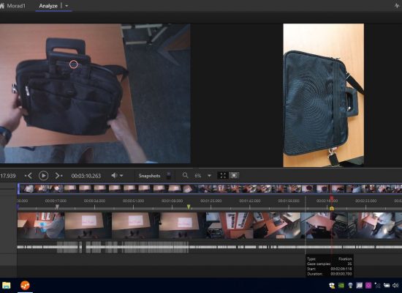Viewport: 402px width, 293px height.
Task: Click the Start time 00:02:06.118 in the tooltip
Action: pyautogui.click(x=341, y=269)
